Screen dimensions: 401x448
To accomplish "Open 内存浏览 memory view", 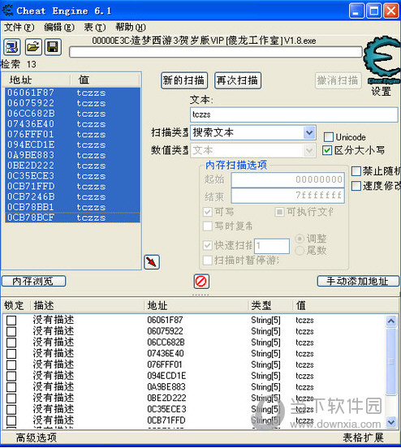I will pyautogui.click(x=34, y=281).
